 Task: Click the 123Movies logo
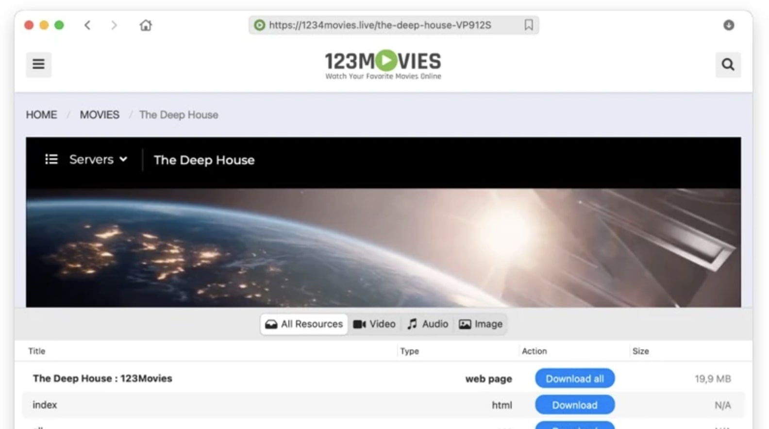point(383,65)
